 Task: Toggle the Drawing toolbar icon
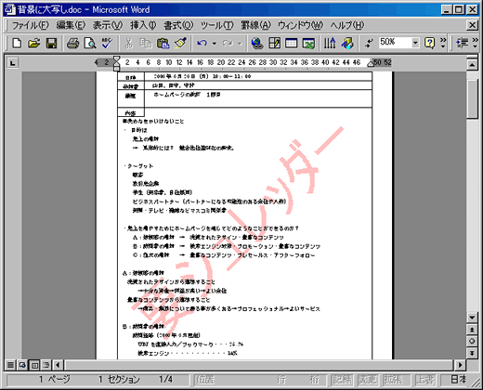click(x=347, y=43)
